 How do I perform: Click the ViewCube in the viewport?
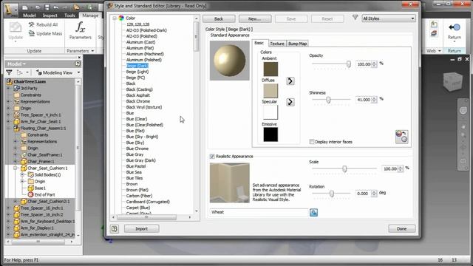coord(453,81)
